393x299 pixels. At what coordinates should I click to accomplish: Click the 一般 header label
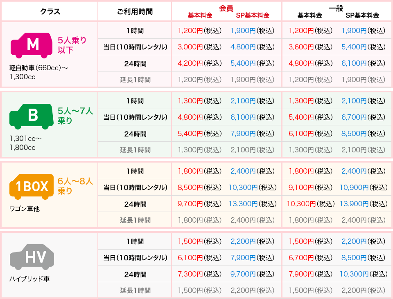pos(336,8)
